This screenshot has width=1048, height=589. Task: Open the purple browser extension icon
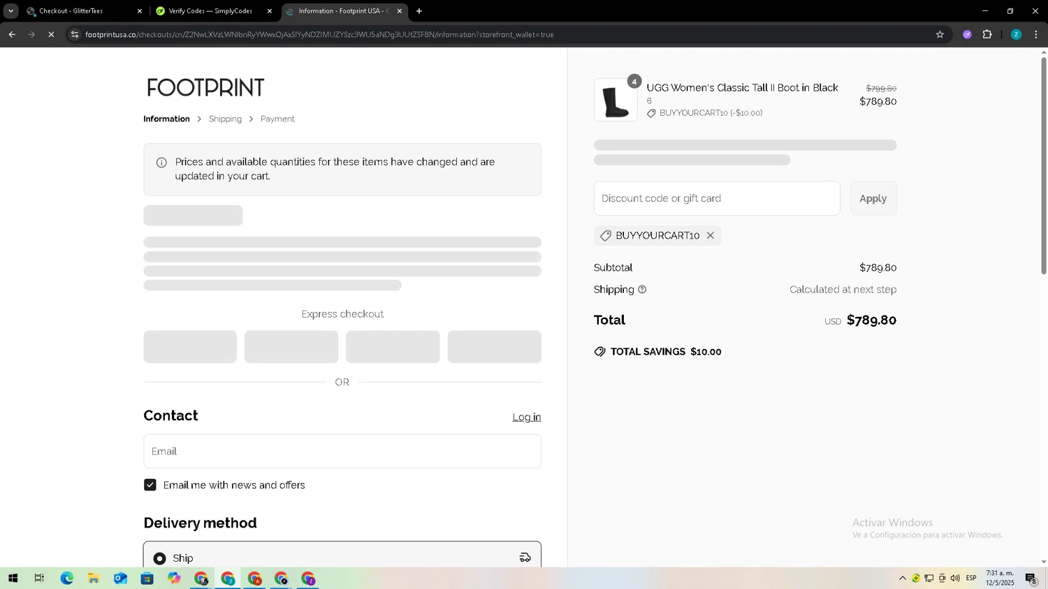point(967,34)
